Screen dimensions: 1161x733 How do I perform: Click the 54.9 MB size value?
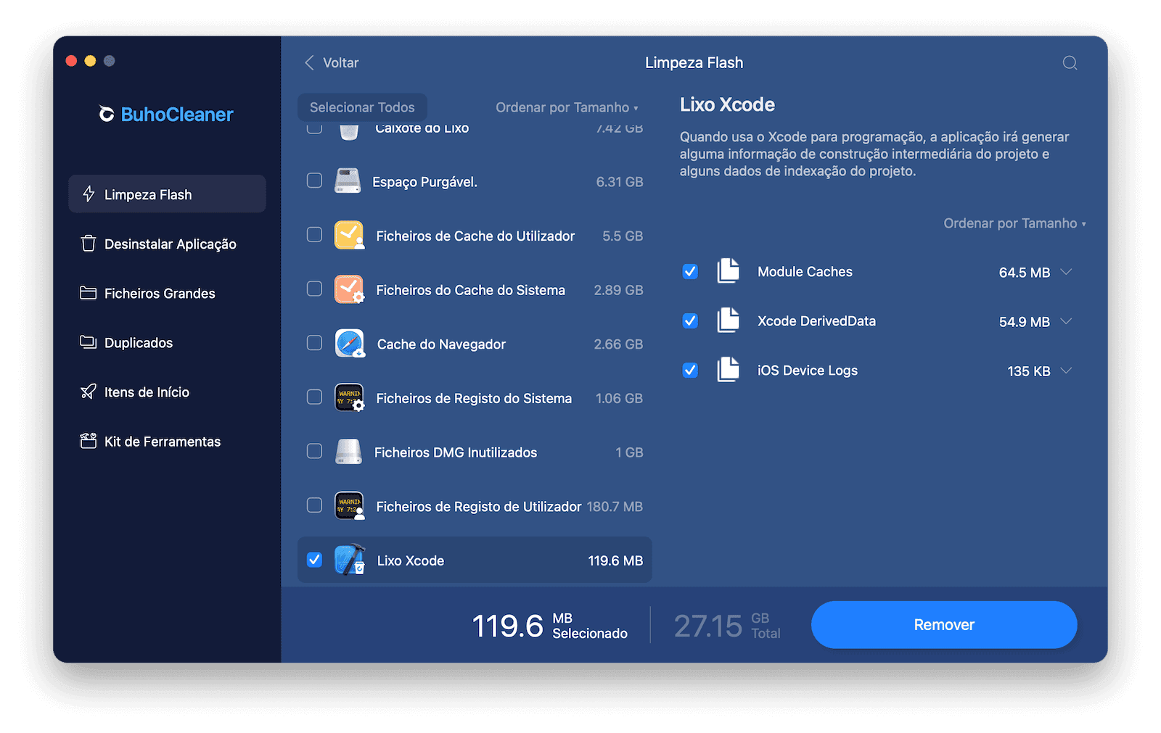(x=1024, y=322)
